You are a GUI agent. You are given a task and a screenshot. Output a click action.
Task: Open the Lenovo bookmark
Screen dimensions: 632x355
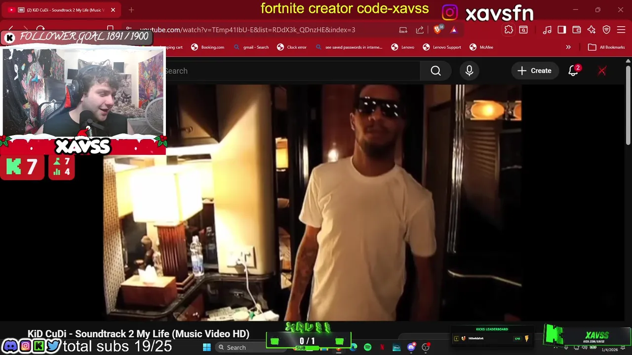pyautogui.click(x=402, y=47)
